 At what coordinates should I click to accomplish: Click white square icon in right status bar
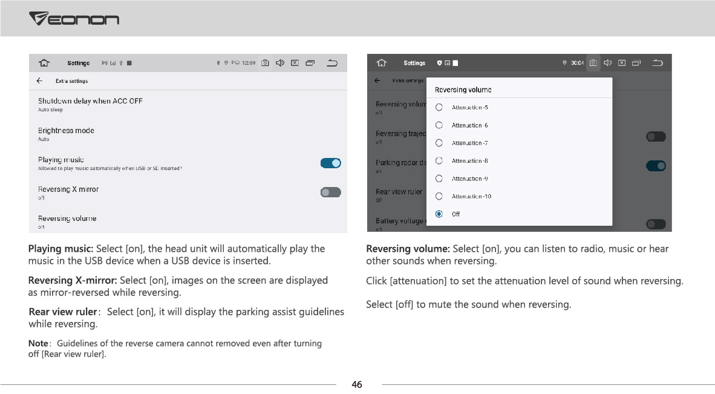pos(455,63)
